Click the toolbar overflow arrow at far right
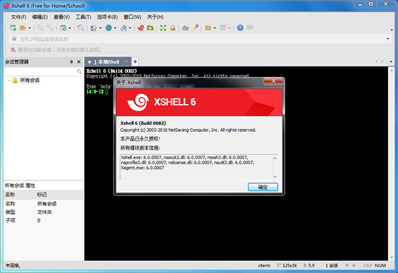This screenshot has height=273, width=398. tap(391, 30)
